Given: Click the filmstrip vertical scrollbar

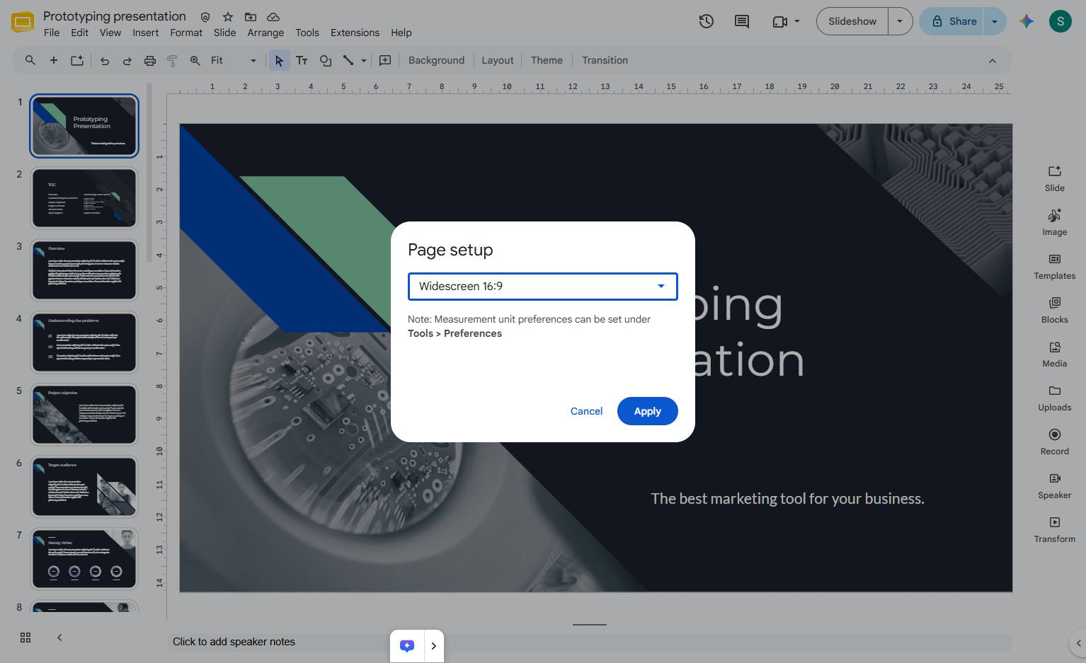Looking at the screenshot, I should 149,173.
